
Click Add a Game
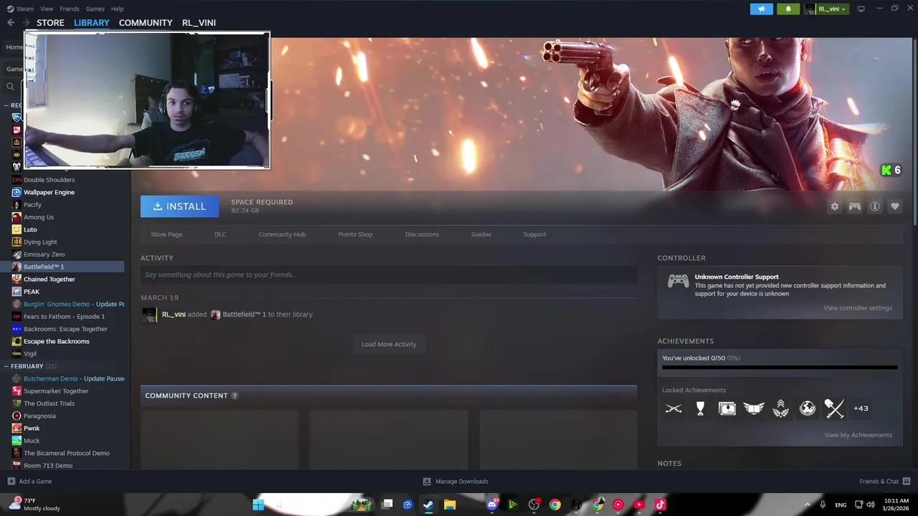tap(29, 482)
